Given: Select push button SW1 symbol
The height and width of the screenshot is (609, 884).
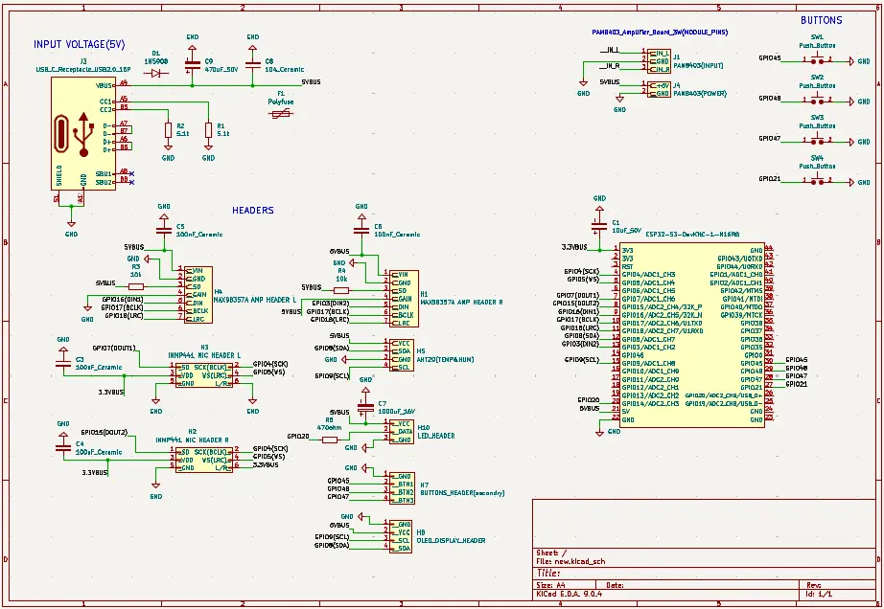Looking at the screenshot, I should pyautogui.click(x=817, y=60).
